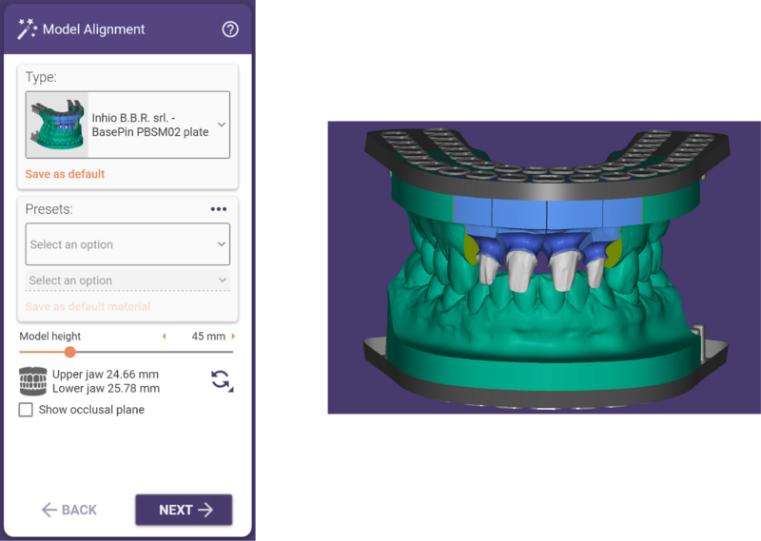Click the BasePin plate thumbnail image

(x=57, y=125)
